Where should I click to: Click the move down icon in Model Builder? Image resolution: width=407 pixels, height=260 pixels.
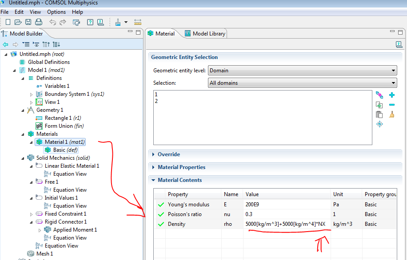coord(56,44)
